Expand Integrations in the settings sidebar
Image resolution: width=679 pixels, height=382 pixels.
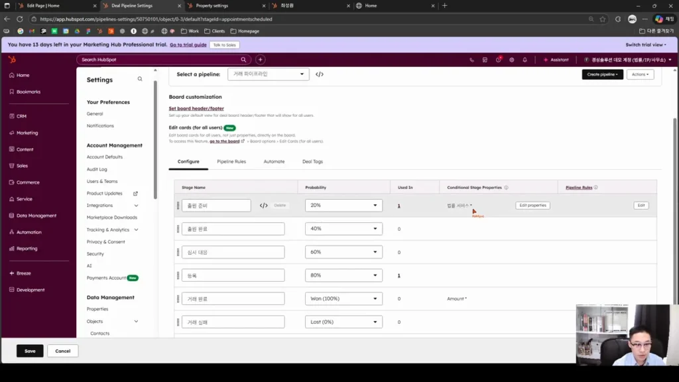(136, 206)
